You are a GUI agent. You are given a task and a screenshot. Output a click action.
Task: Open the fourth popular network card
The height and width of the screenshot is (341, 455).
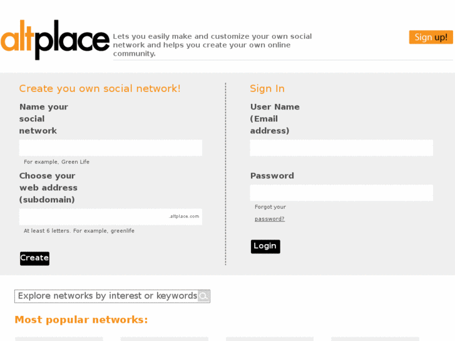[375, 338]
